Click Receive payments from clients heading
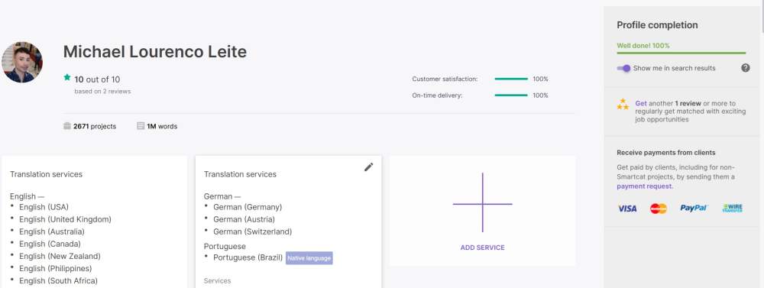 [x=666, y=153]
